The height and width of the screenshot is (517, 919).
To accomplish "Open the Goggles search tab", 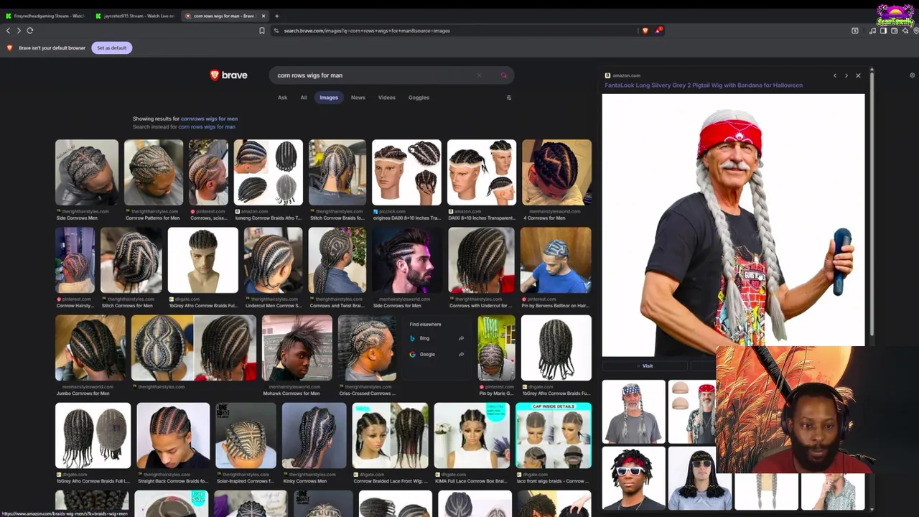I will click(419, 98).
